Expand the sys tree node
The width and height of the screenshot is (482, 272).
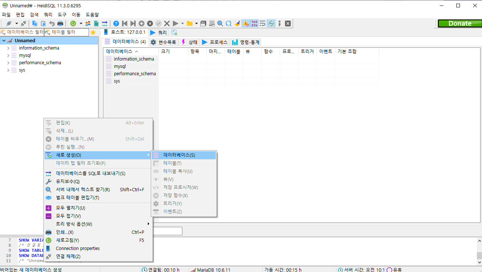pyautogui.click(x=8, y=70)
